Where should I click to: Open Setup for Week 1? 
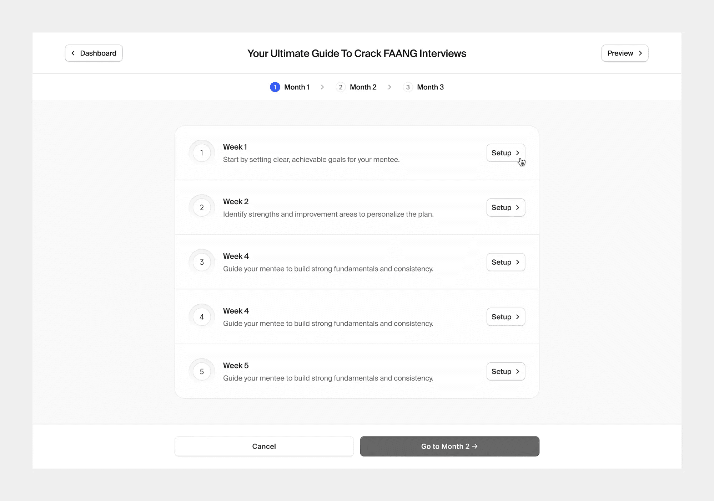click(506, 153)
